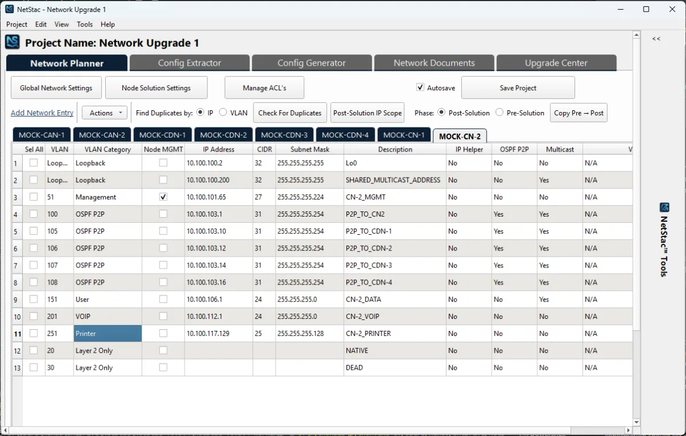
Task: Click Check For Duplicates button
Action: (290, 113)
